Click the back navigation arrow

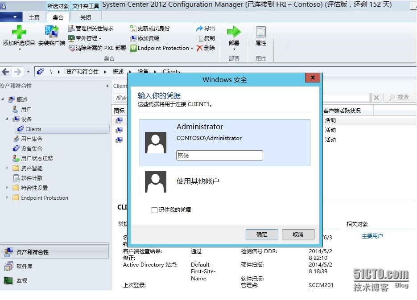pyautogui.click(x=6, y=72)
